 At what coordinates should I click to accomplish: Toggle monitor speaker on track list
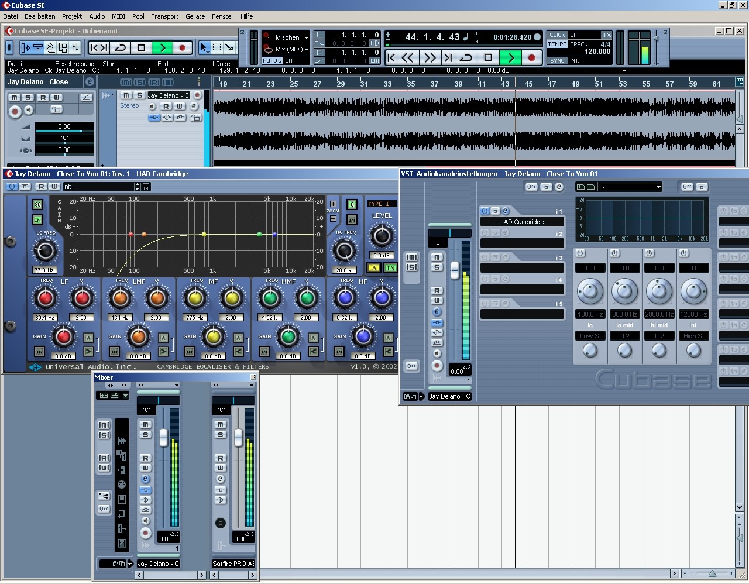coord(153,107)
